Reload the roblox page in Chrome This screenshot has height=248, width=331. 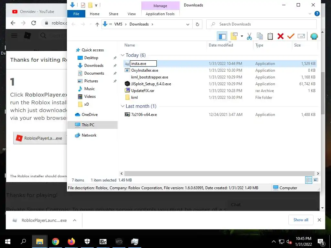pyautogui.click(x=34, y=23)
